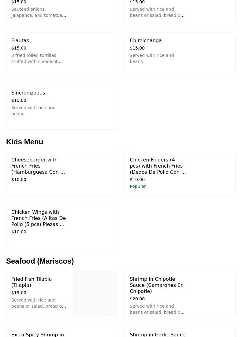The height and width of the screenshot is (337, 246).
Task: Click Flautas description about fried rolled tortillas
Action: pyautogui.click(x=36, y=58)
